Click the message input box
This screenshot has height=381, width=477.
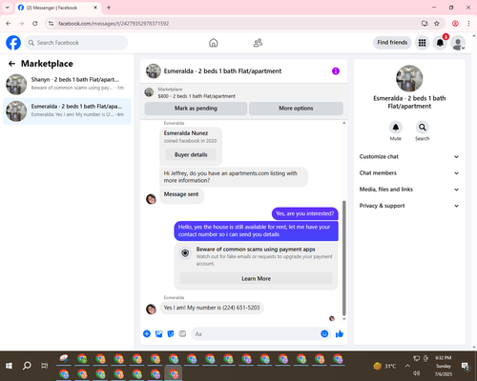tap(260, 333)
